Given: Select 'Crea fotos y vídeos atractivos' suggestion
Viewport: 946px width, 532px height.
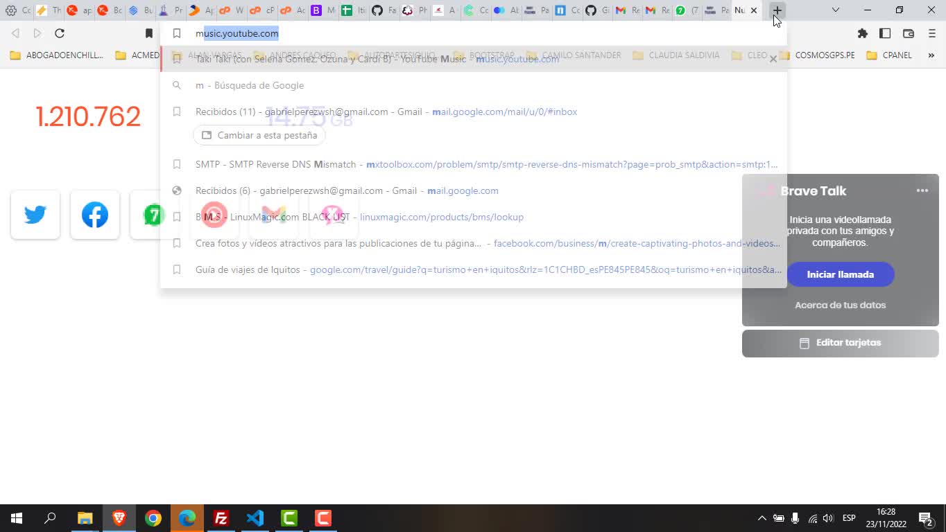Looking at the screenshot, I should coord(473,243).
